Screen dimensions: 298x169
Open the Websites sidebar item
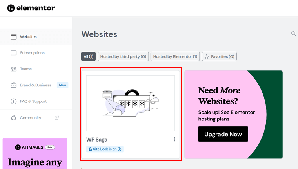pos(36,37)
